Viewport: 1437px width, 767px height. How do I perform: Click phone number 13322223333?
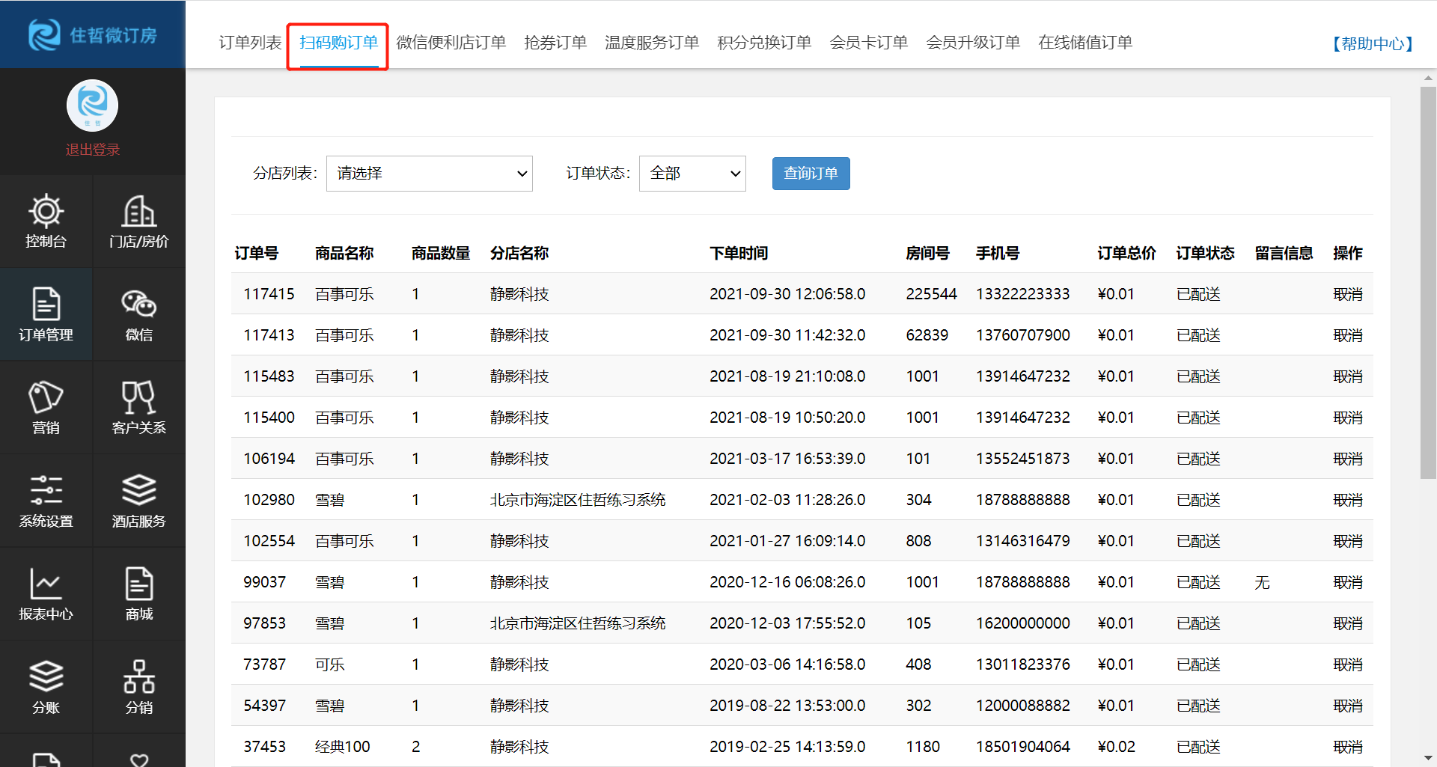(x=1022, y=294)
